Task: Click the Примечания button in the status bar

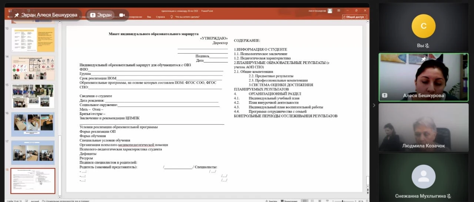Action: pos(289,201)
